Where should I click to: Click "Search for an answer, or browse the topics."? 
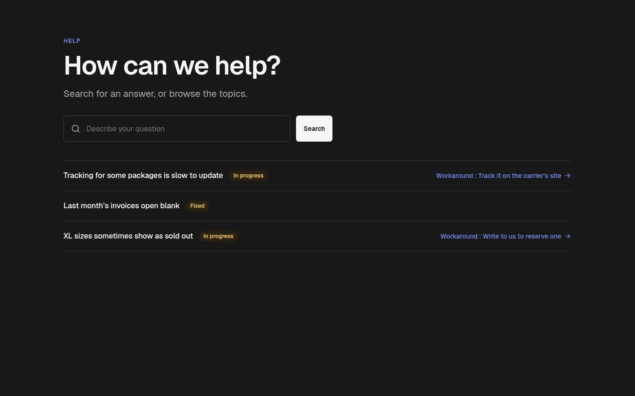[x=155, y=94]
